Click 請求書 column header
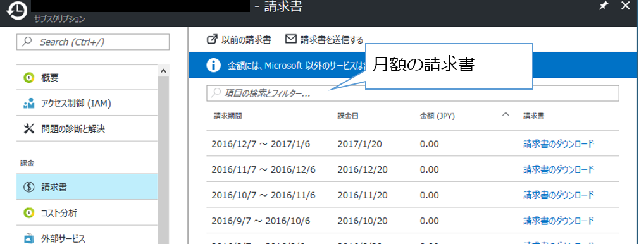This screenshot has width=639, height=249. tap(533, 116)
